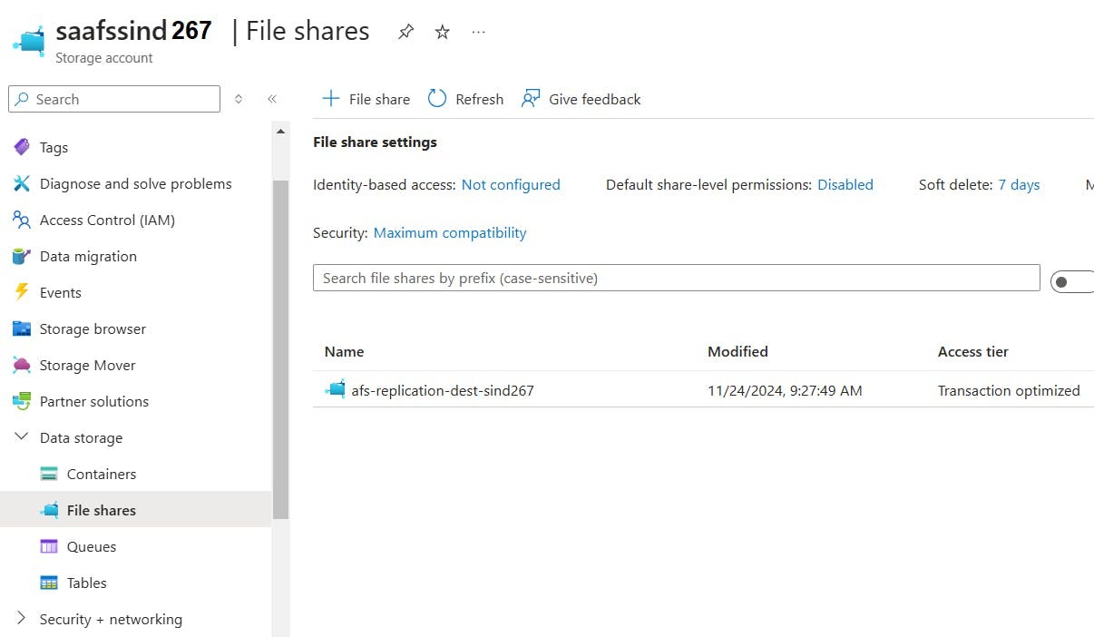
Task: Click the Tables icon
Action: (x=49, y=583)
